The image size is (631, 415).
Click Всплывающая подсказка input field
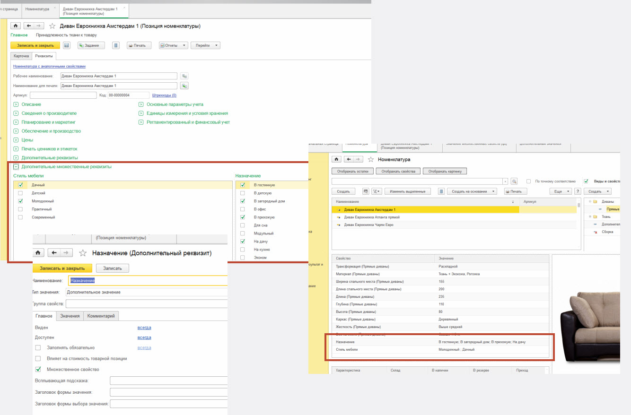point(168,380)
